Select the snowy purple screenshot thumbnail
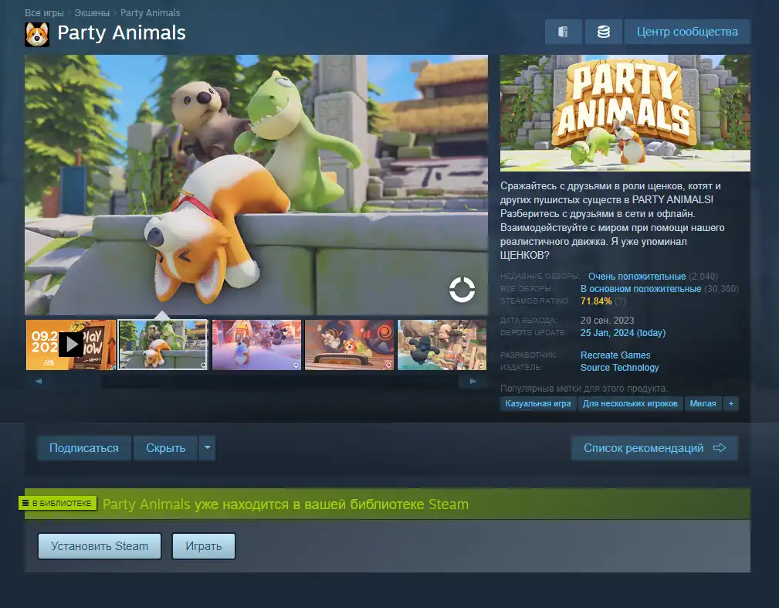 256,345
